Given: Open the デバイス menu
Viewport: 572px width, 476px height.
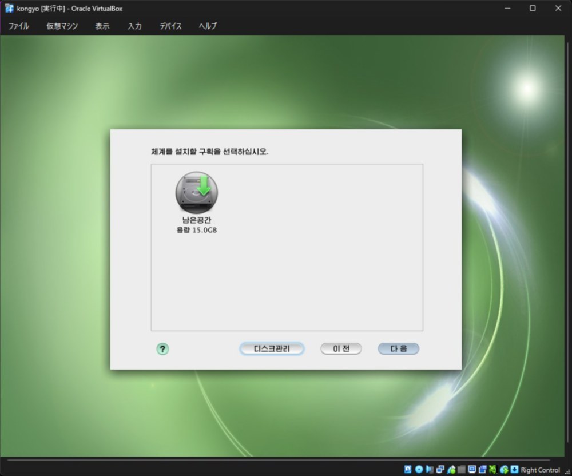Looking at the screenshot, I should pos(170,26).
